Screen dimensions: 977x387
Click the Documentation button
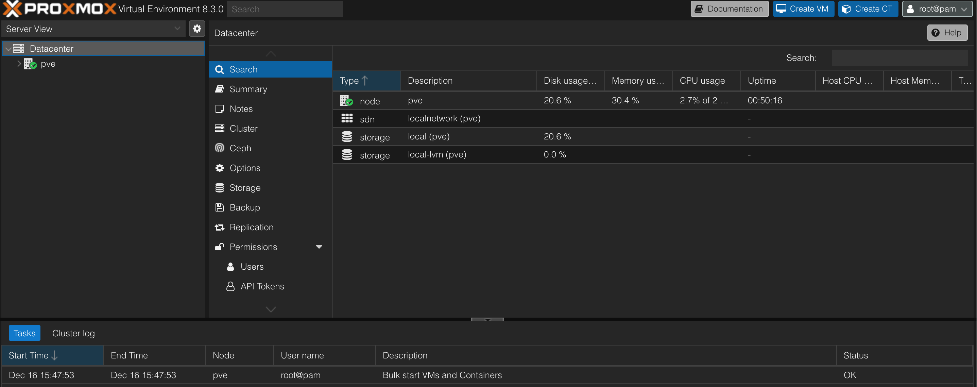(729, 9)
